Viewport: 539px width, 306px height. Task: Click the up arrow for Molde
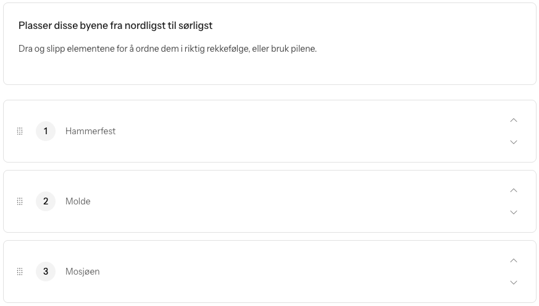coord(514,190)
